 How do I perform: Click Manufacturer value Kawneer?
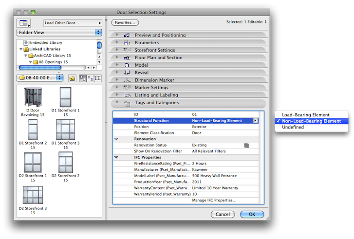click(x=200, y=169)
